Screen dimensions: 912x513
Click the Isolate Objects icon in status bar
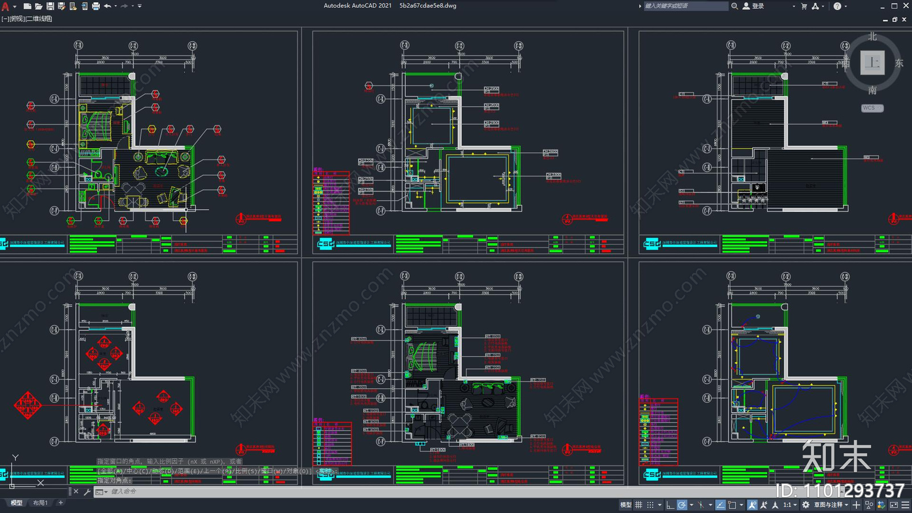click(869, 505)
